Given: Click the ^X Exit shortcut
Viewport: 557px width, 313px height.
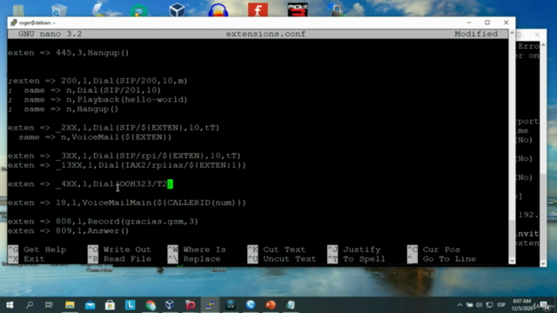Looking at the screenshot, I should pyautogui.click(x=26, y=259).
